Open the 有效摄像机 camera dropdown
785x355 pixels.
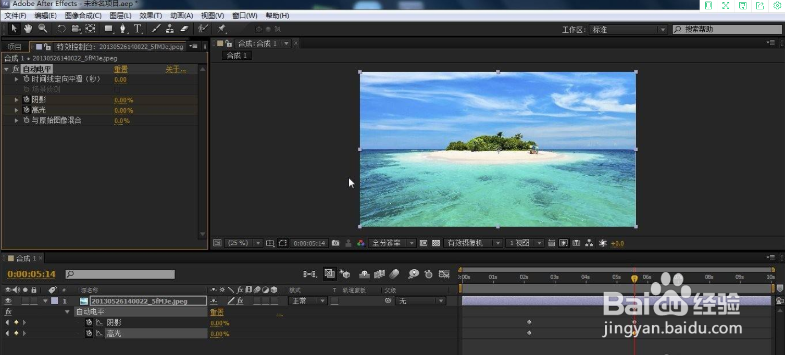point(473,243)
